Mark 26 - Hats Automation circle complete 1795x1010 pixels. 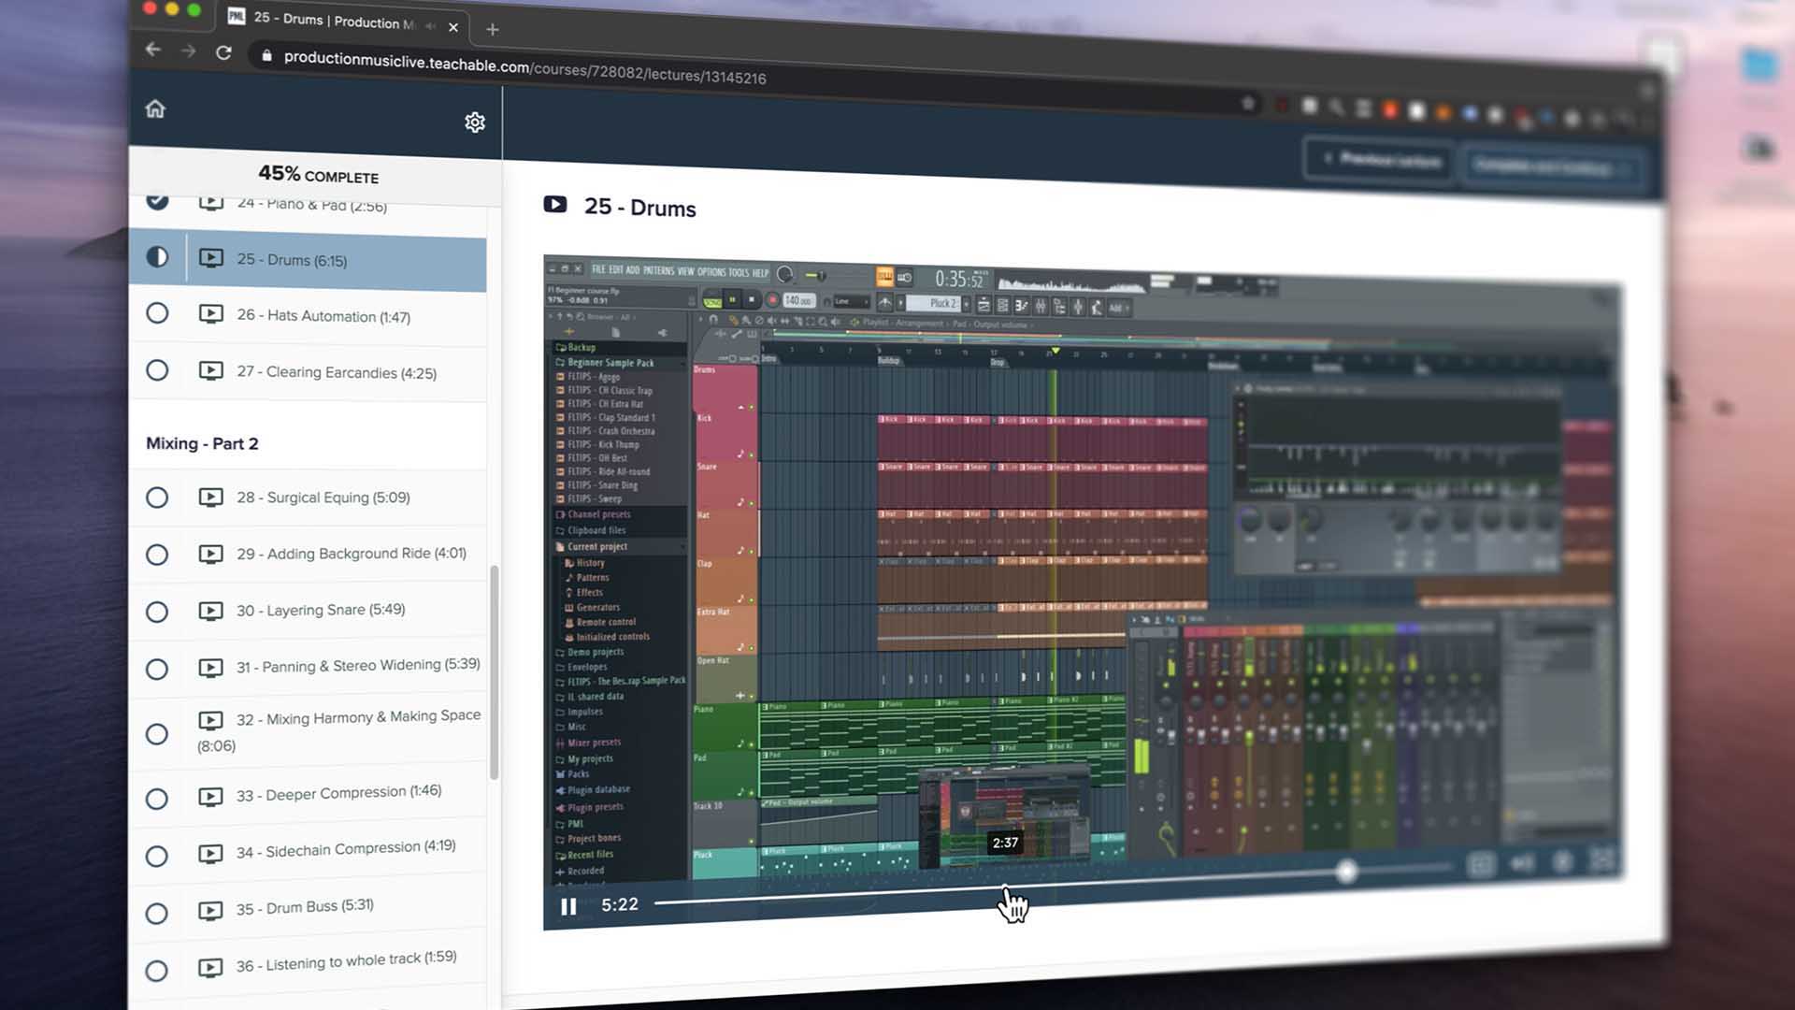157,313
